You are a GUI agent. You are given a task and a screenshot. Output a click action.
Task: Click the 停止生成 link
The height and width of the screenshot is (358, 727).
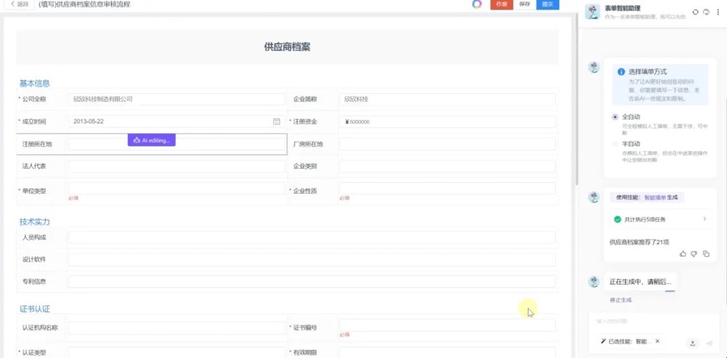(x=621, y=300)
